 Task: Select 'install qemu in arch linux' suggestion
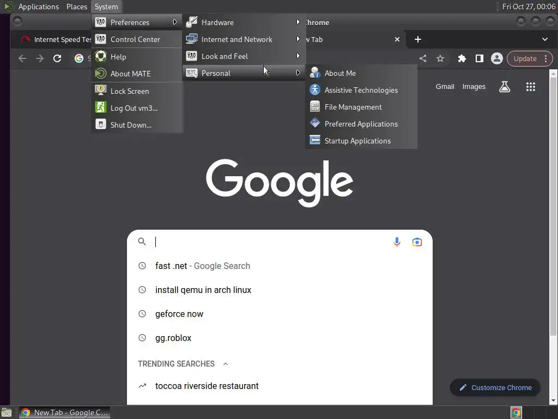[x=280, y=290]
